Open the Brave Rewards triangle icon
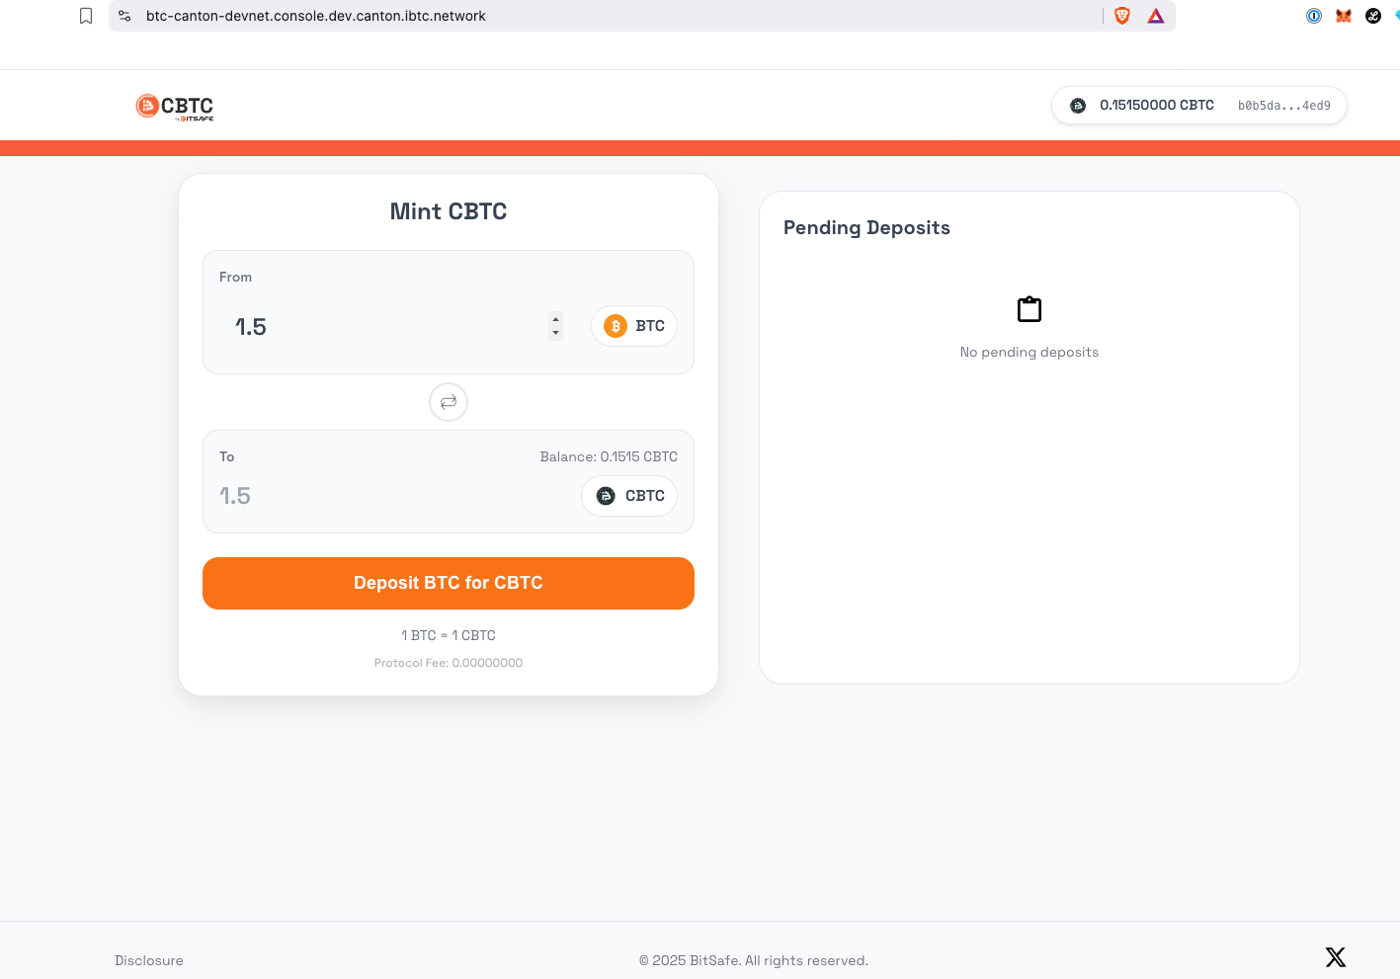1400x979 pixels. tap(1156, 16)
